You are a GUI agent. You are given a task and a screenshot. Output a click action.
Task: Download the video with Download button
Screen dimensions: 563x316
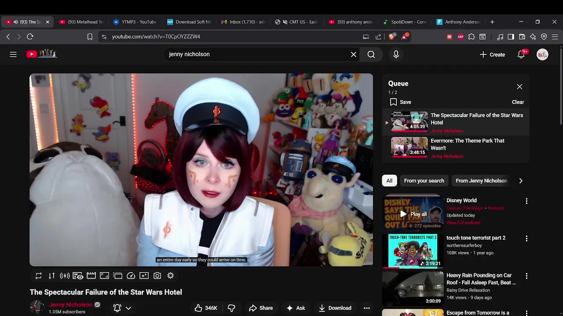[335, 308]
